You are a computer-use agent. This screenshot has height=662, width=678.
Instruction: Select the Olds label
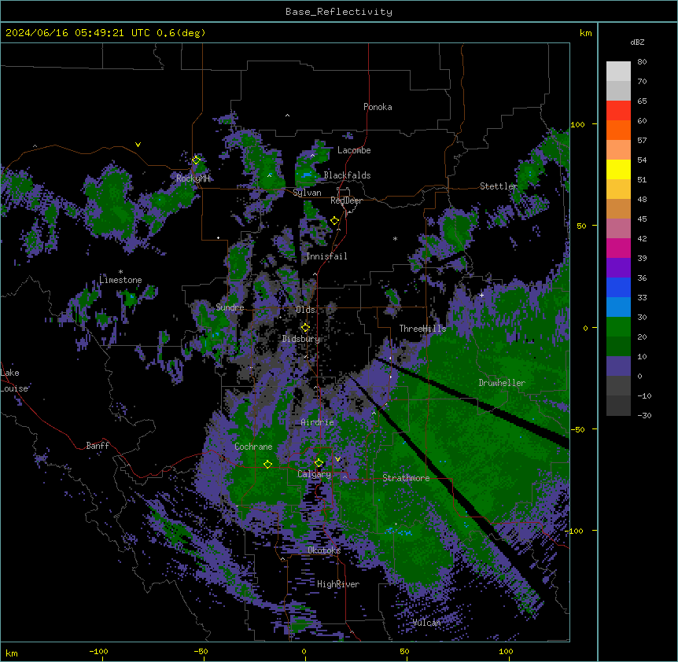tap(305, 310)
